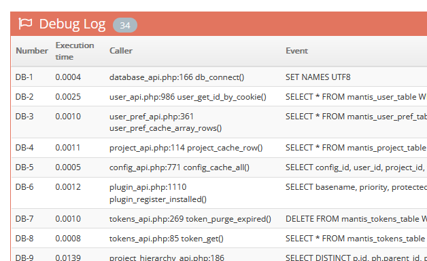Click the mantis_project_table query event
427x261 pixels.
[x=356, y=148]
